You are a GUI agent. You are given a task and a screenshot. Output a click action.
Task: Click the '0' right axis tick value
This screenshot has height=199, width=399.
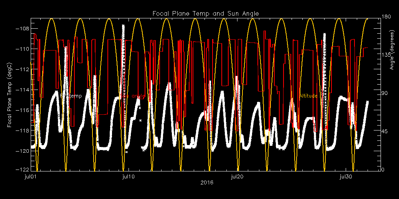383,170
